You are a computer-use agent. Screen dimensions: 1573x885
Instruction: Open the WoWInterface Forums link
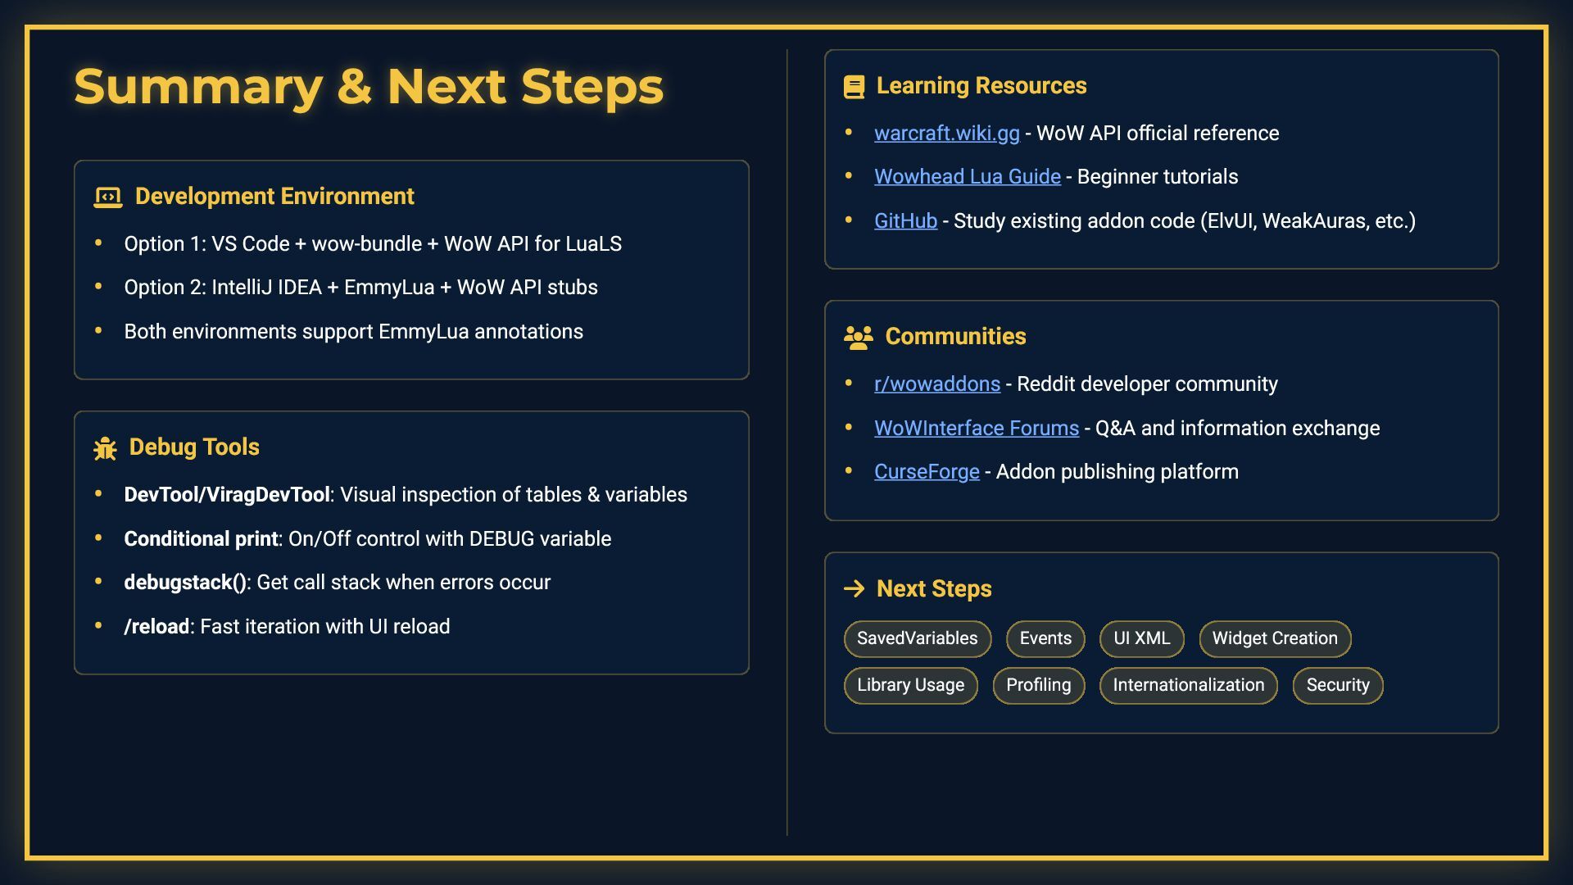tap(976, 429)
